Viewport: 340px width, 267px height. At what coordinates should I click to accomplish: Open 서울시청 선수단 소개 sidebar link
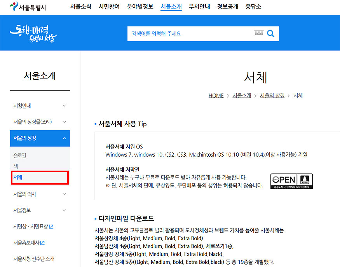click(34, 259)
